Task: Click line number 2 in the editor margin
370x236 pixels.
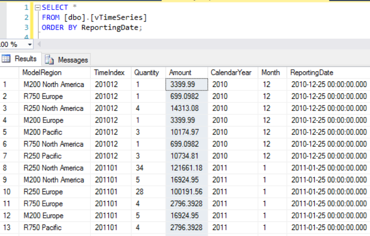Action: coord(27,18)
